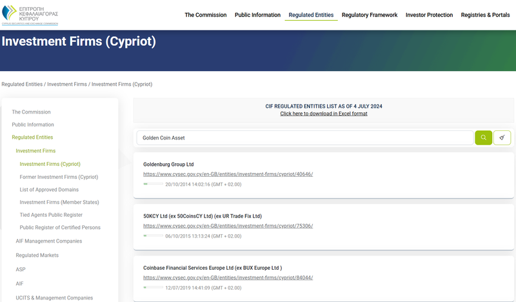Click Investment Firms (Cypriot) breadcrumb
Viewport: 516px width, 302px height.
[122, 85]
